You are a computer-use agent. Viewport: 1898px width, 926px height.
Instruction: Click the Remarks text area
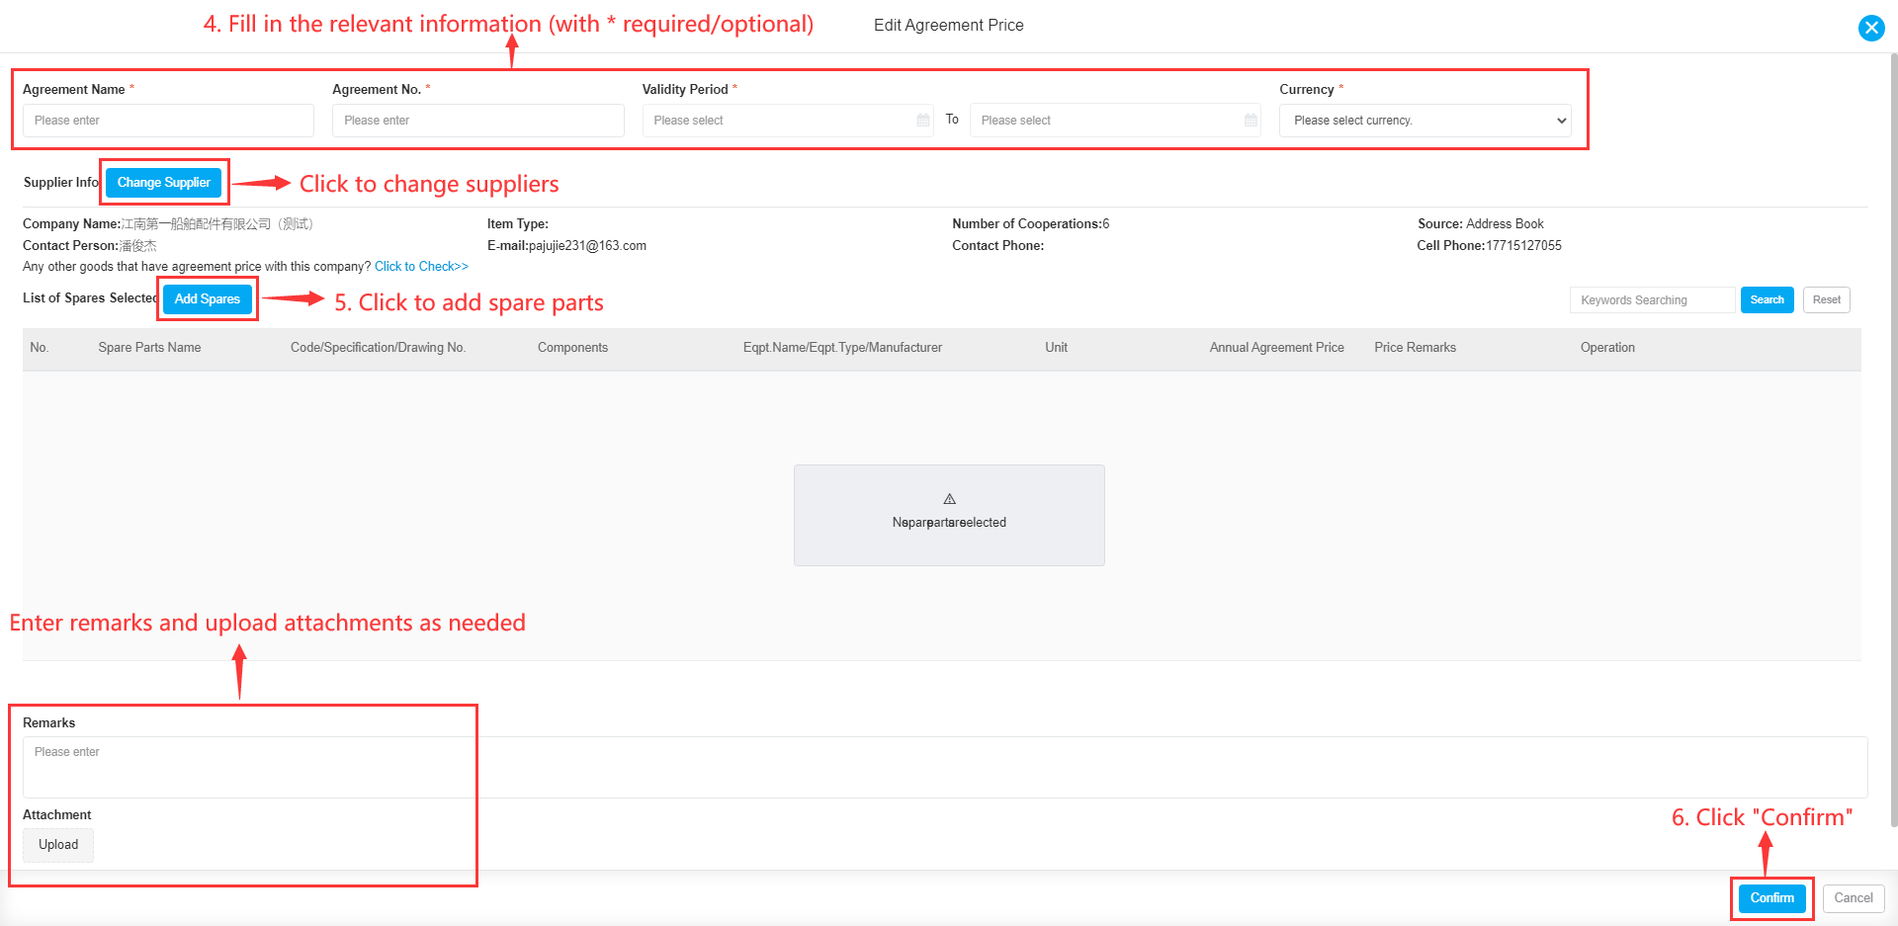pyautogui.click(x=945, y=767)
